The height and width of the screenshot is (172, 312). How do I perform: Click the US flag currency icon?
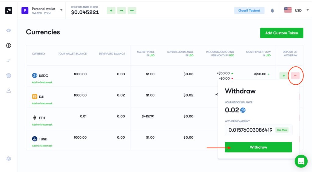[x=288, y=10]
